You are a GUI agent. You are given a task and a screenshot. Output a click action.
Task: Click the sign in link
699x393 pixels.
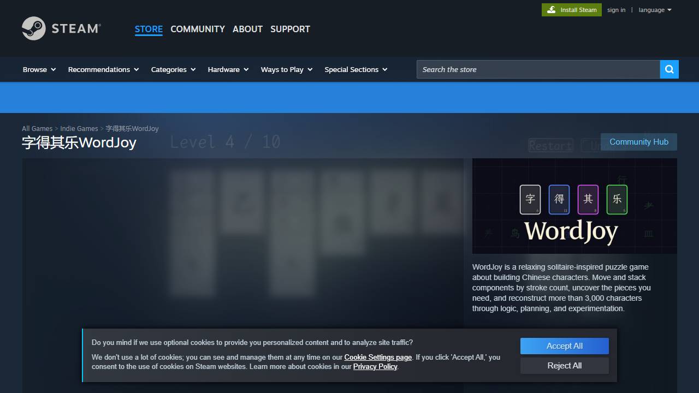pyautogui.click(x=616, y=10)
